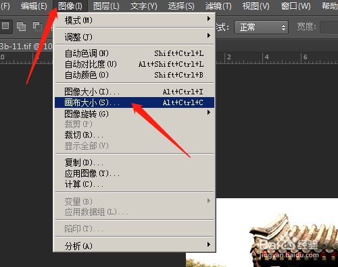Click the 3b-11.tif document tab
Image resolution: width=338 pixels, height=267 pixels.
click(x=26, y=47)
